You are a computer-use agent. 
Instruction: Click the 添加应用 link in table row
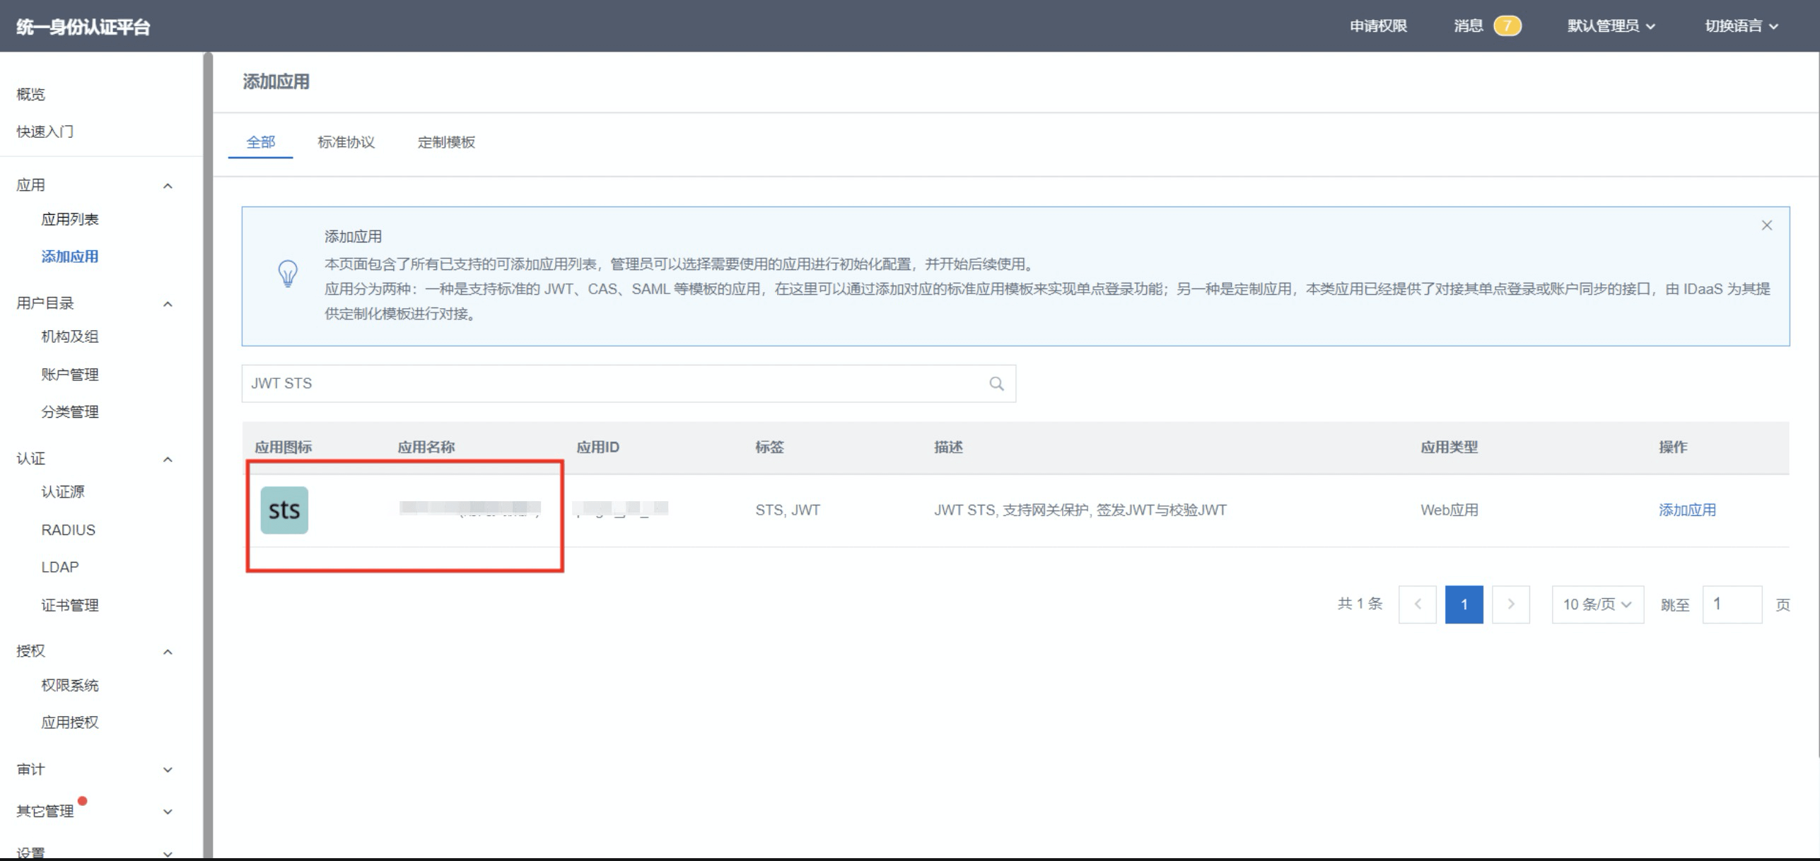pyautogui.click(x=1686, y=510)
